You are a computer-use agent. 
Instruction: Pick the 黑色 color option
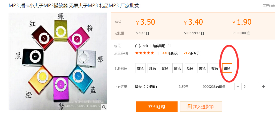(202, 68)
